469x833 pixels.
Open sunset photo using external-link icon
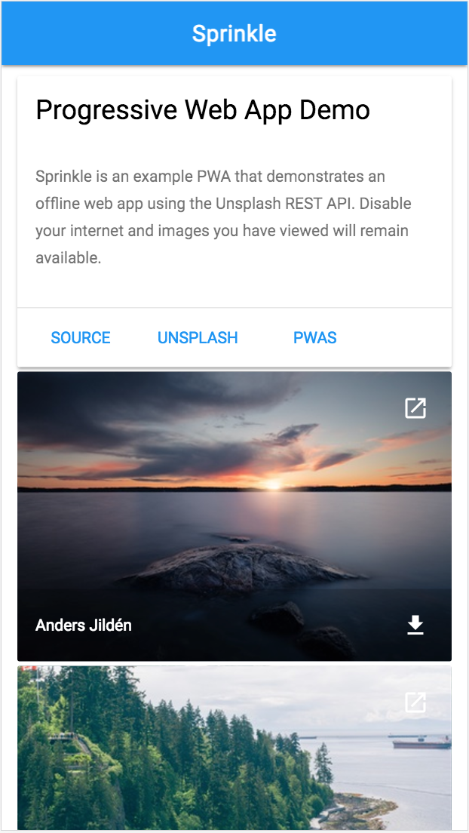[x=415, y=408]
